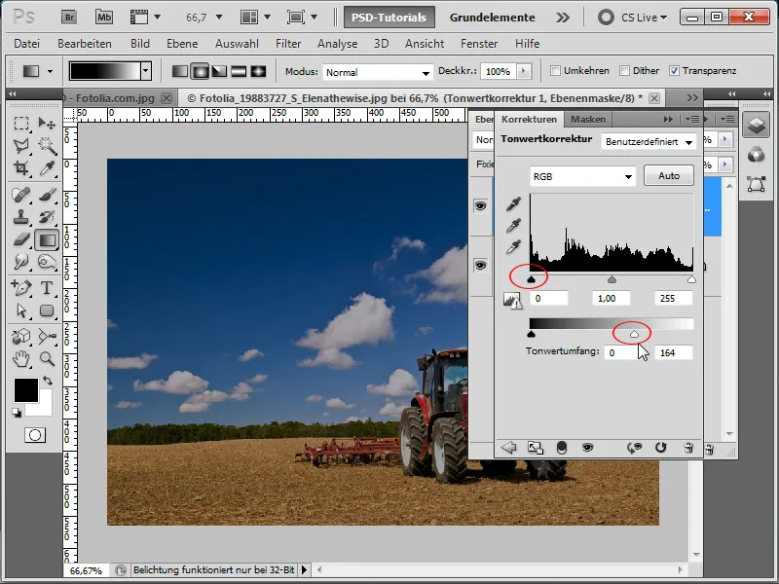Enable the Umkehren checkbox

click(x=555, y=71)
